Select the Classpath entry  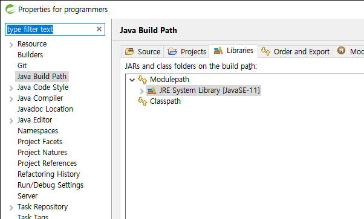tap(165, 101)
